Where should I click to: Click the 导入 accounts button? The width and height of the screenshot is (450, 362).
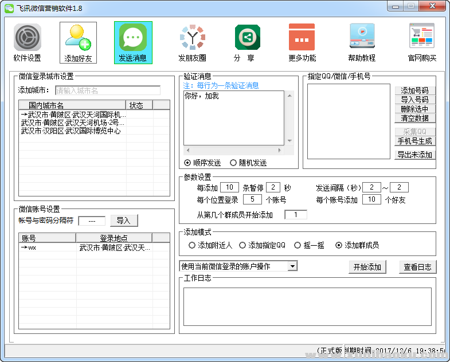pyautogui.click(x=124, y=221)
